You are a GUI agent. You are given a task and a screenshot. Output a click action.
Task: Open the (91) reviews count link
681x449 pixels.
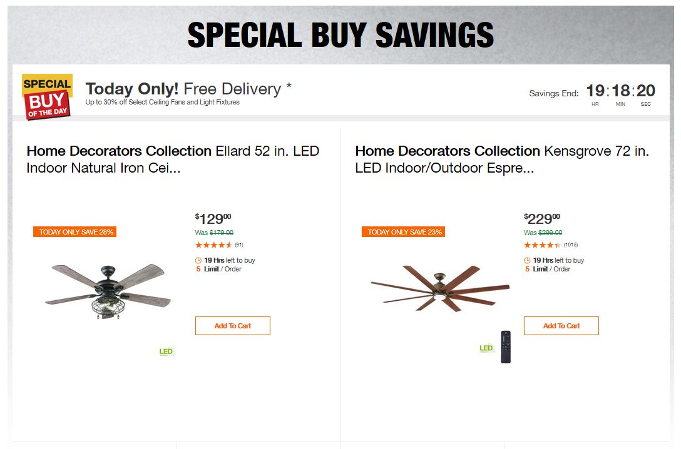[239, 245]
